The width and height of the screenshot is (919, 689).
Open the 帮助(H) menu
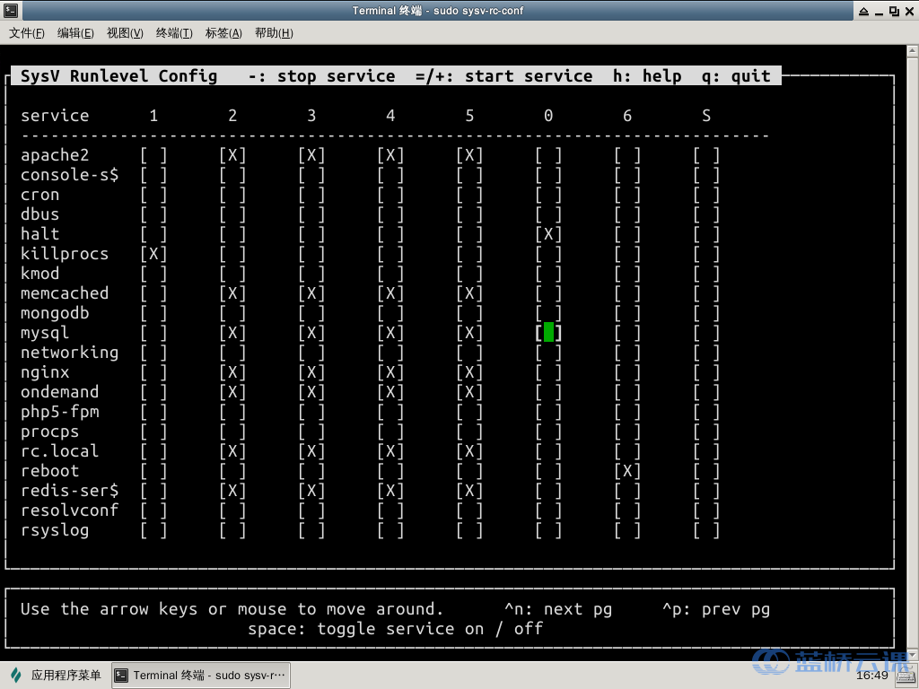[274, 33]
